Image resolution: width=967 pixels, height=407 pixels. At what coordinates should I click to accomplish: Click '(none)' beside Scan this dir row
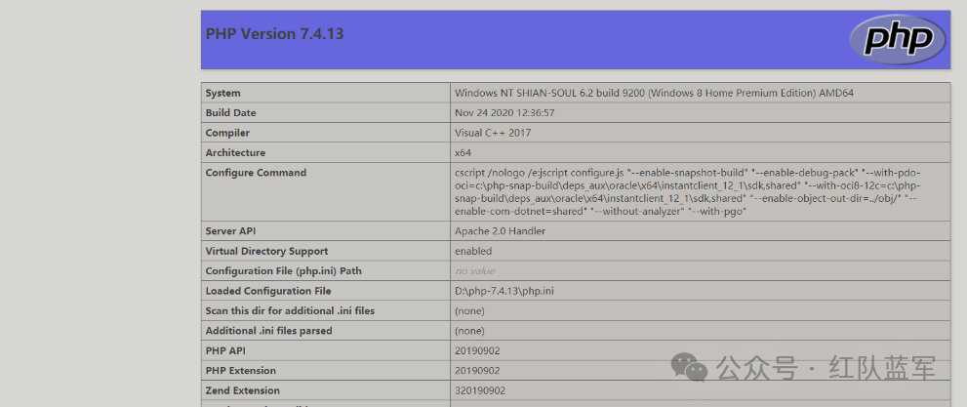469,310
